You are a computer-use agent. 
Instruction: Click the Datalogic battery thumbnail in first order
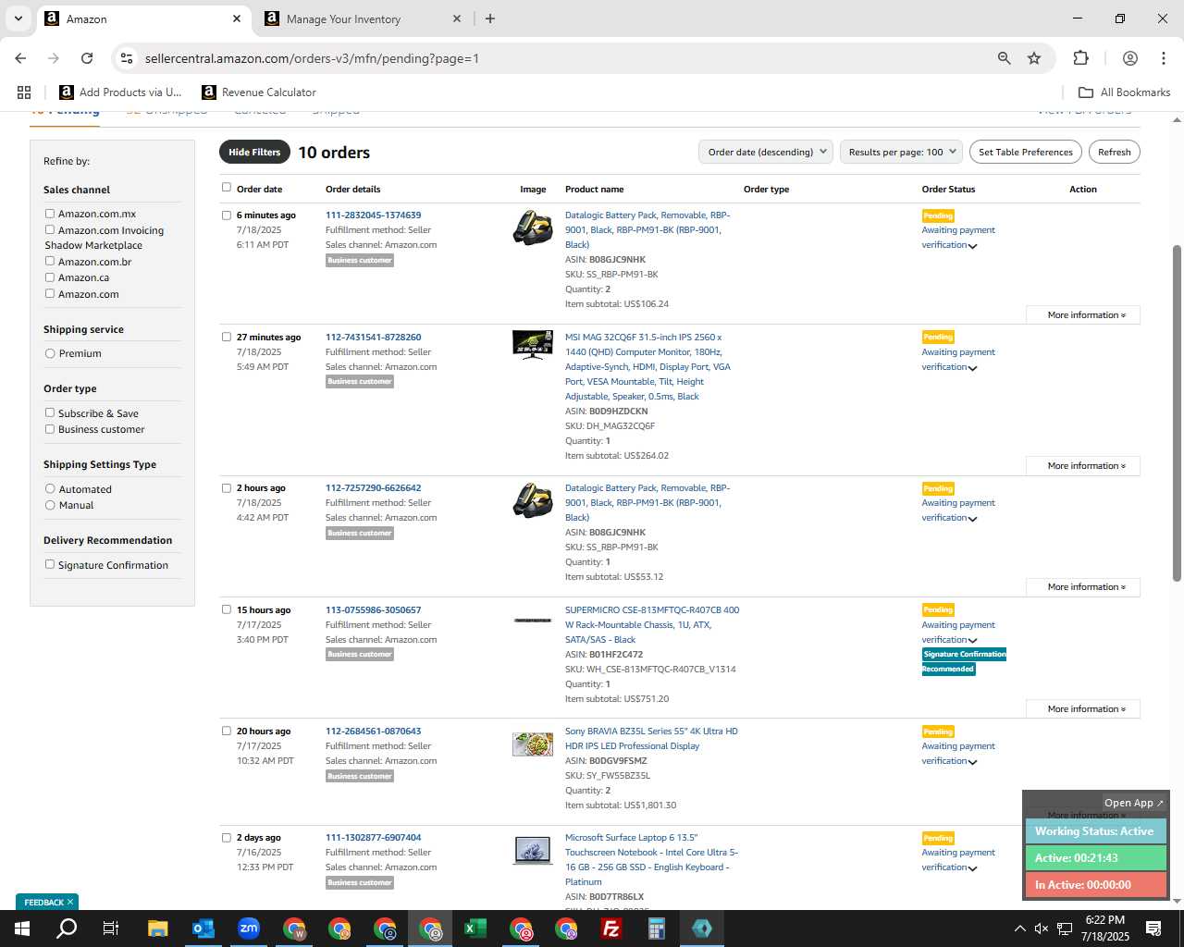(533, 228)
